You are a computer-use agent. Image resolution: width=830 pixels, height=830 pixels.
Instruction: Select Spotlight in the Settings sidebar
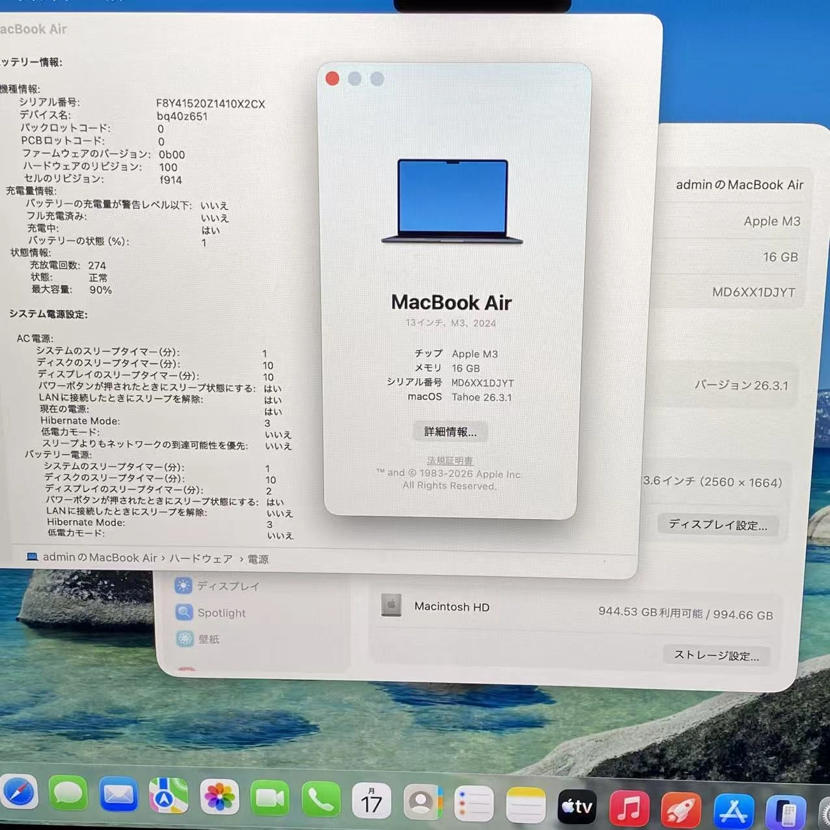[211, 613]
